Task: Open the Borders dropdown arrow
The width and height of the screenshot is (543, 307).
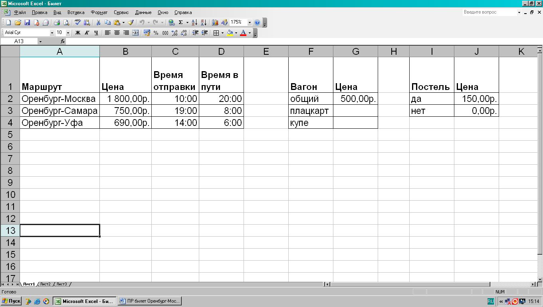Action: (222, 33)
